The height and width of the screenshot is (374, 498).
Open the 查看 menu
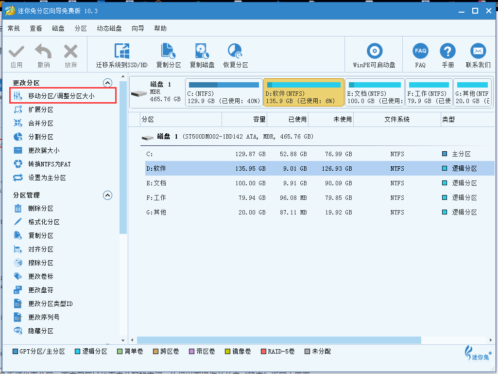point(36,28)
